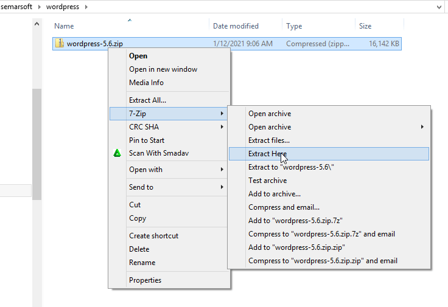Click the wordpress-5.6.zip archive icon
The width and height of the screenshot is (448, 307).
pyautogui.click(x=60, y=43)
